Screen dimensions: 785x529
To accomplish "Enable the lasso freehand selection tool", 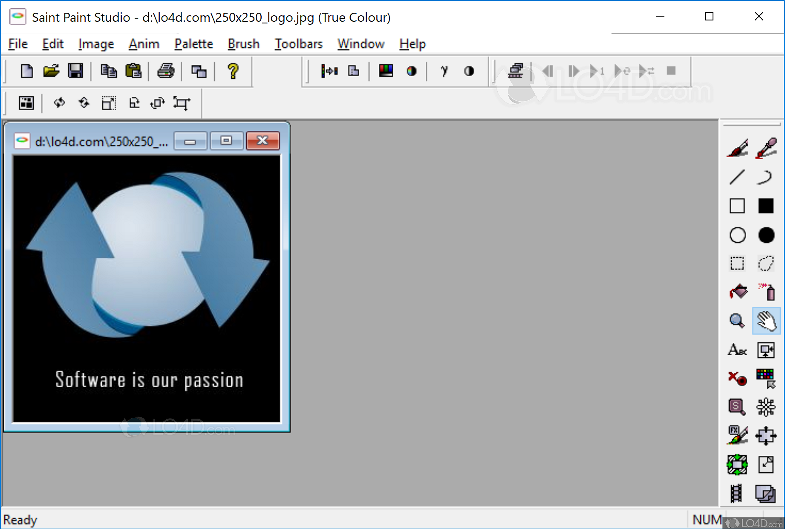I will (x=766, y=263).
